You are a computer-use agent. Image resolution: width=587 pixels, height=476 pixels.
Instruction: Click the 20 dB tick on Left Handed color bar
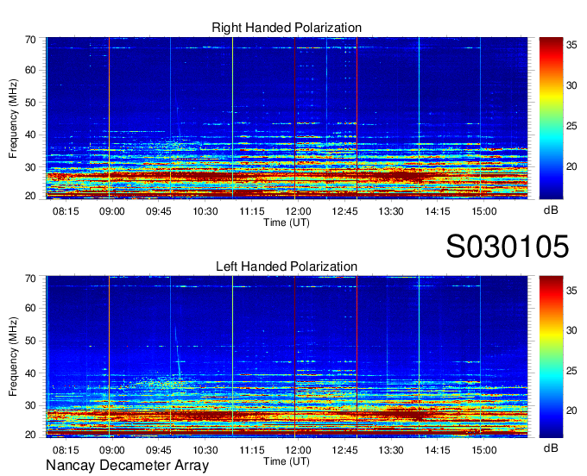pos(571,410)
